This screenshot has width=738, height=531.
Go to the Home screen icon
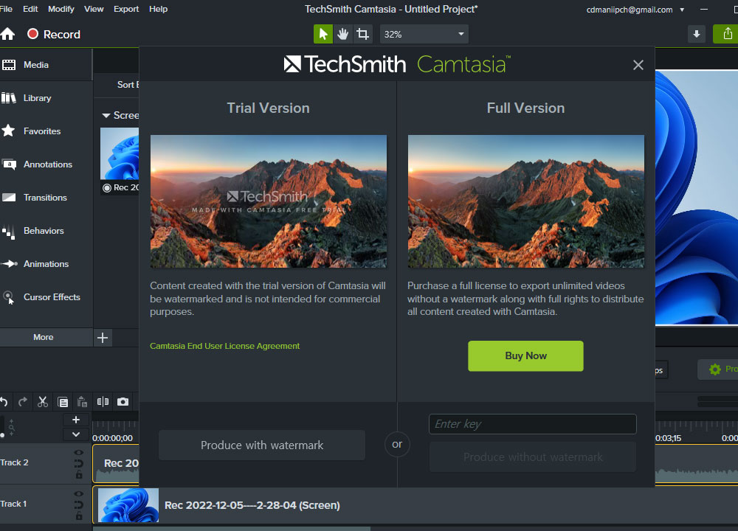7,34
